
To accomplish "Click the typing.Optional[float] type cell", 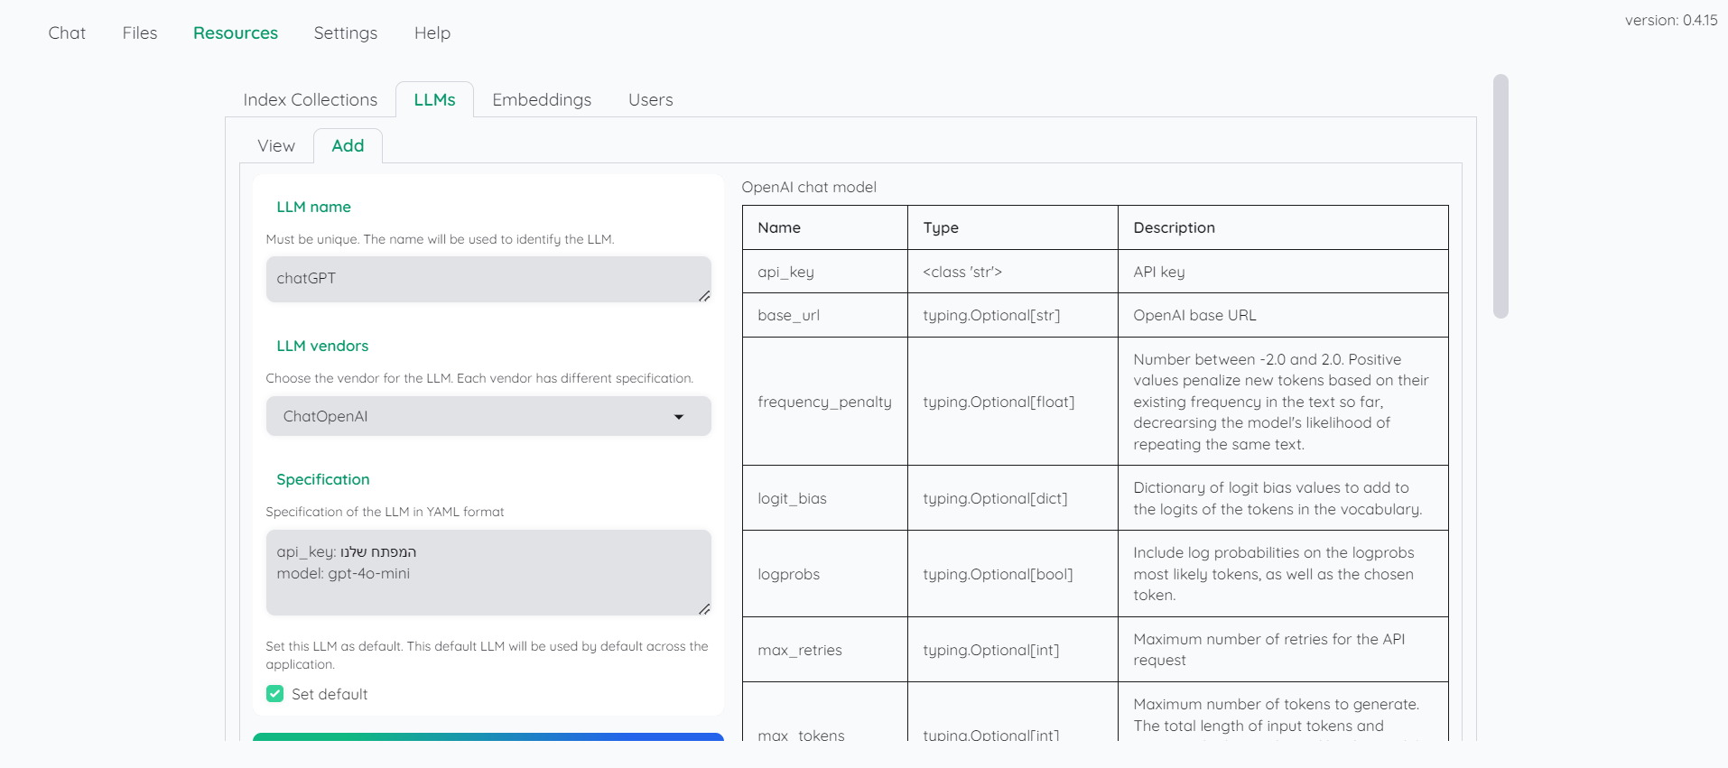I will tap(1013, 402).
